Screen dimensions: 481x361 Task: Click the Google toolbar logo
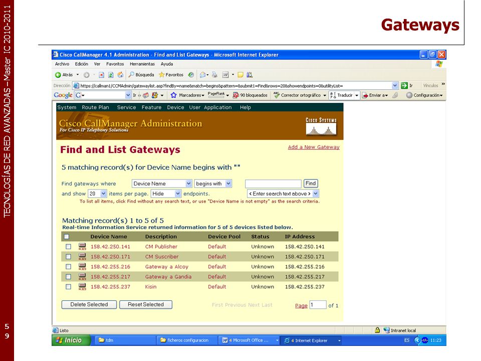63,95
